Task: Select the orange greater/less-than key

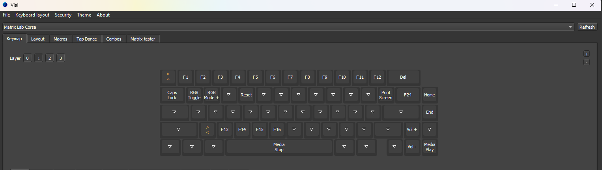Action: click(208, 129)
